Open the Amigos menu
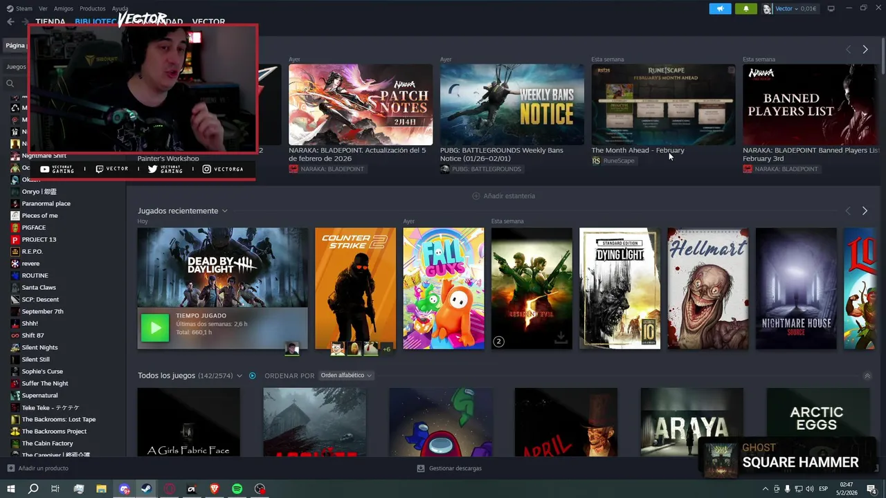 coord(63,8)
